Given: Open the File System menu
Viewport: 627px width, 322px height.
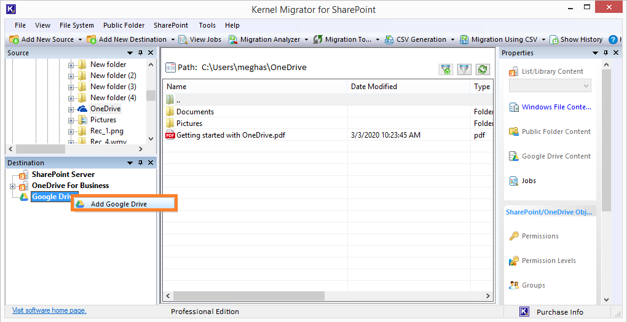Looking at the screenshot, I should click(x=77, y=25).
